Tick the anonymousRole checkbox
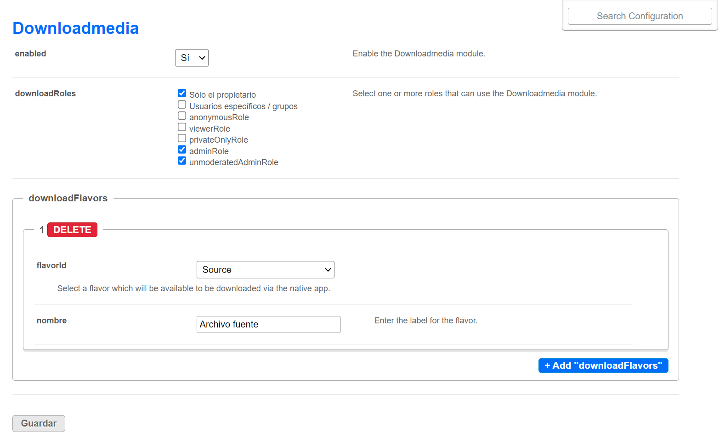This screenshot has width=725, height=438. click(182, 116)
